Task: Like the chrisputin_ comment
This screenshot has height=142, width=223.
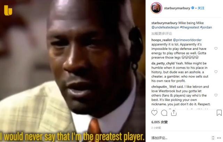Action: (216, 95)
